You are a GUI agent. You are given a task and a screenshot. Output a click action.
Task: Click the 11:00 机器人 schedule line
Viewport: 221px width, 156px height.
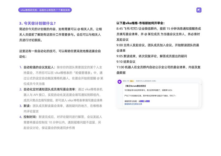(x=158, y=70)
